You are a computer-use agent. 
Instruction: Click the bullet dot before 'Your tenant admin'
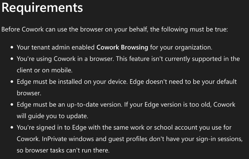pyautogui.click(x=12, y=47)
